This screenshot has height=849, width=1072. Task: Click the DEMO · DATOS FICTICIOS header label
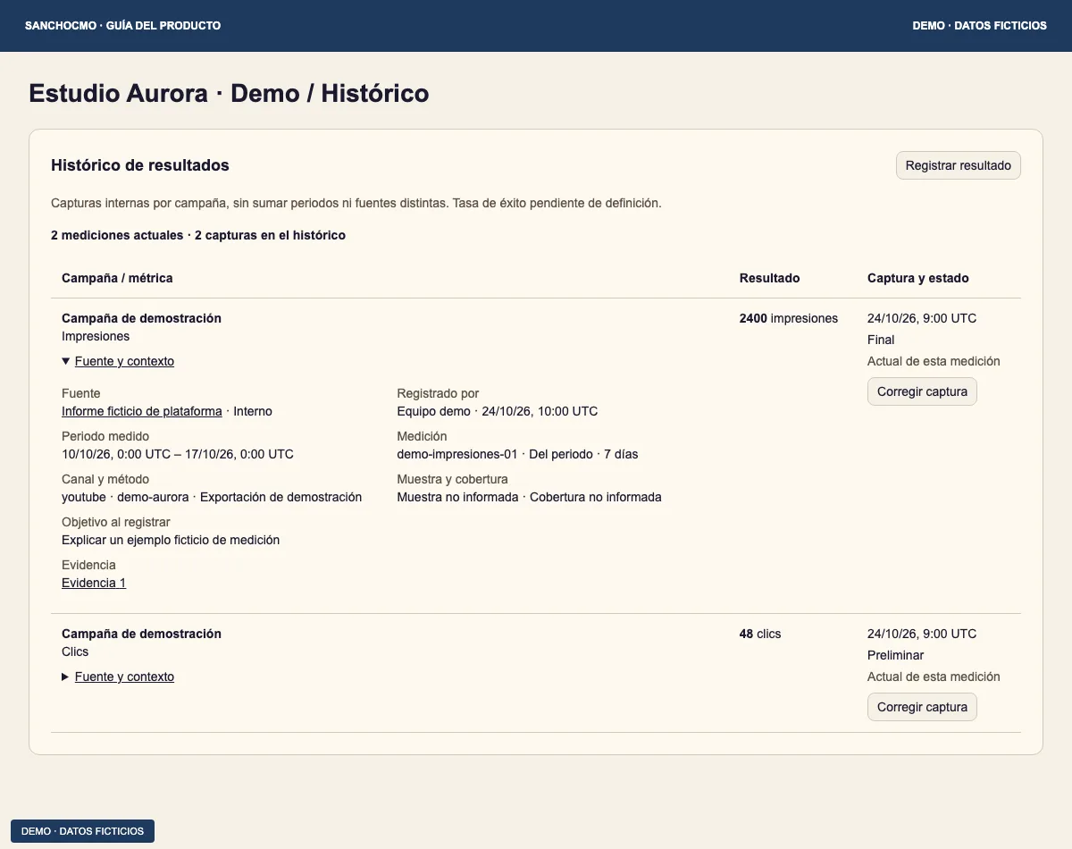pyautogui.click(x=980, y=26)
